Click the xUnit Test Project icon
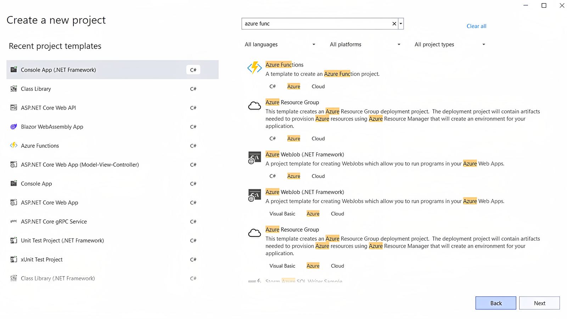 tap(14, 259)
